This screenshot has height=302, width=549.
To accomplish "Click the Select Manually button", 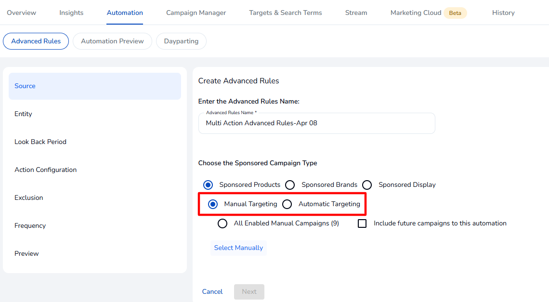I will pyautogui.click(x=238, y=248).
